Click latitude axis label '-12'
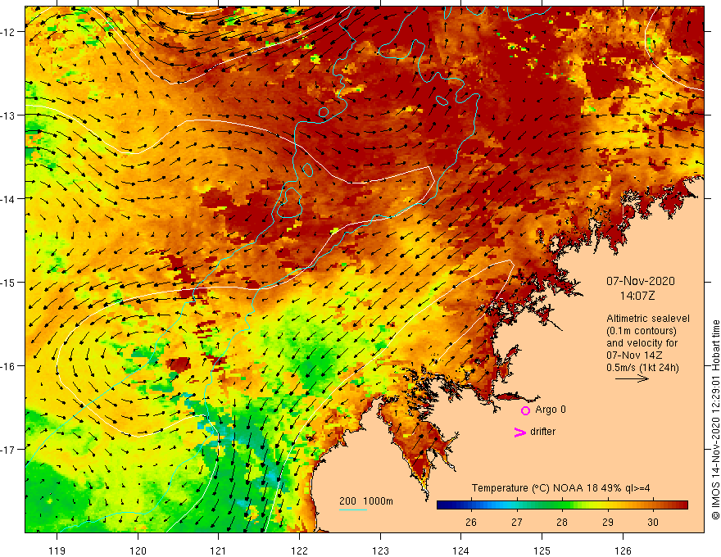721x557 pixels. click(8, 32)
